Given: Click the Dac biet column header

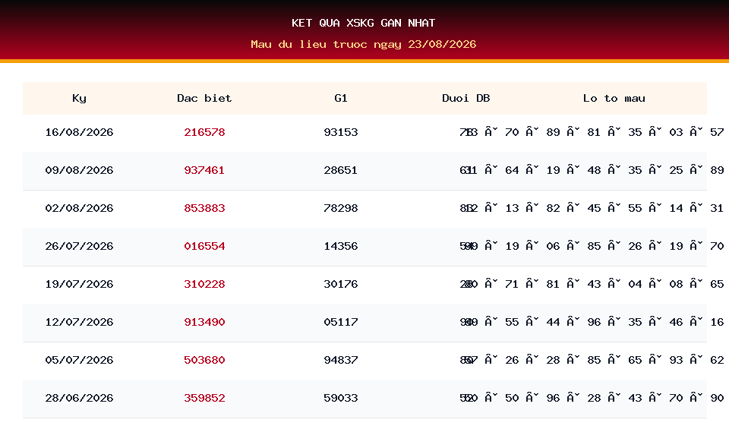Looking at the screenshot, I should pyautogui.click(x=204, y=98).
